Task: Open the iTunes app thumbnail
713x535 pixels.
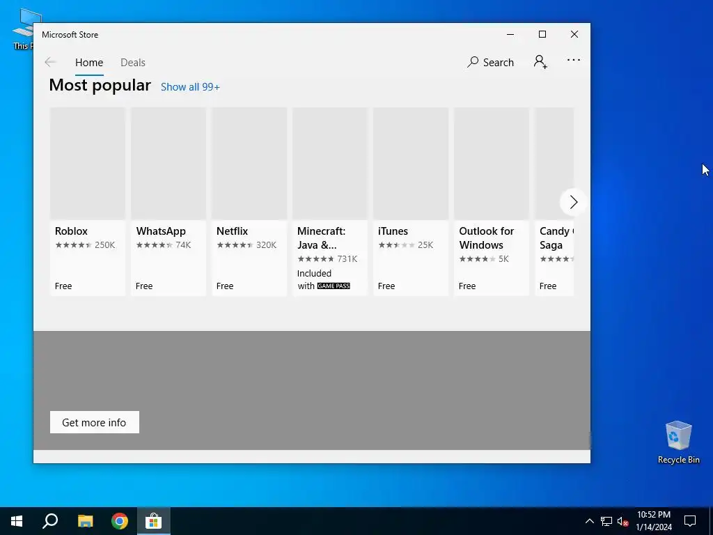Action: click(411, 164)
